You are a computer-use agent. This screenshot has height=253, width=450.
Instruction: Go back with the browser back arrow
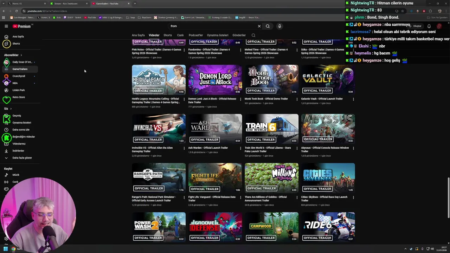point(4,11)
